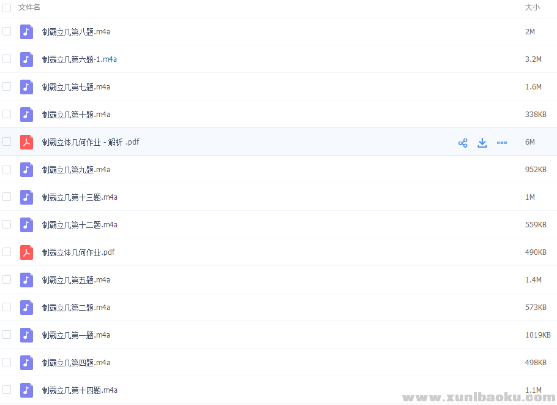The image size is (557, 405).
Task: Click the share icon on 制霸立体几何作业 - 解析 row
Action: click(463, 143)
